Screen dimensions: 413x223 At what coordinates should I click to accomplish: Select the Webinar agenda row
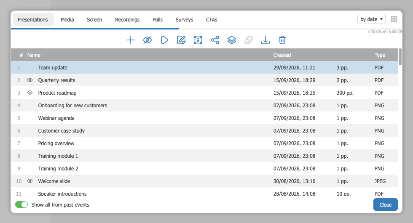point(204,118)
